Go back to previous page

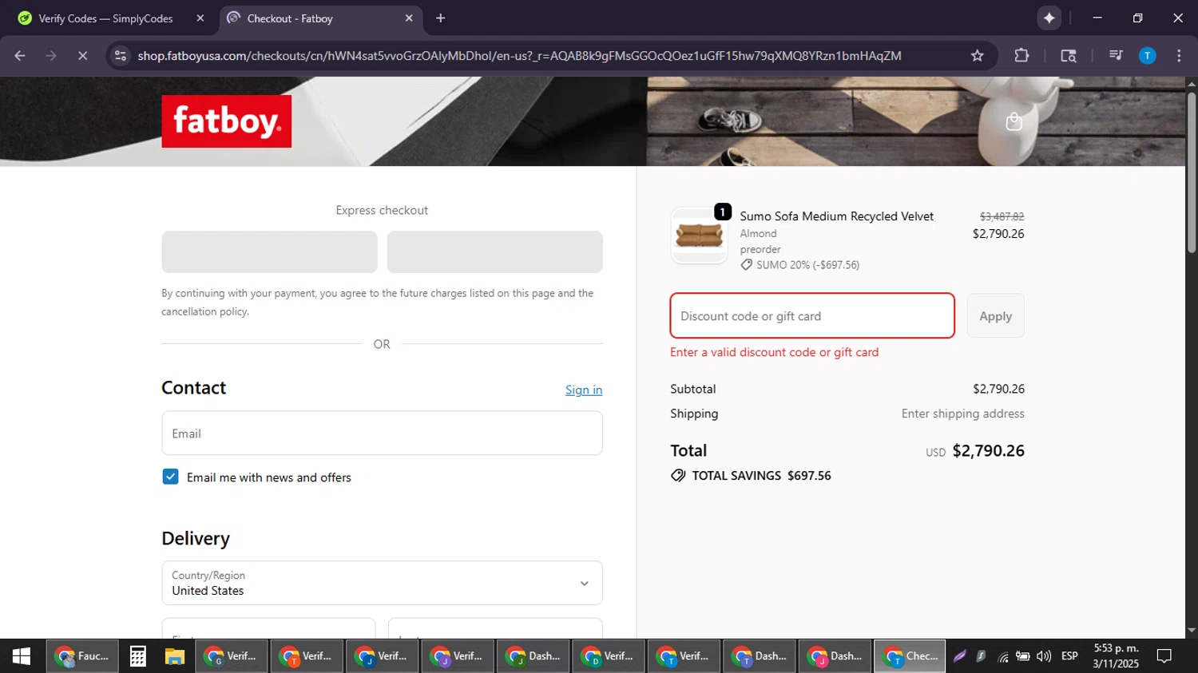pos(20,56)
